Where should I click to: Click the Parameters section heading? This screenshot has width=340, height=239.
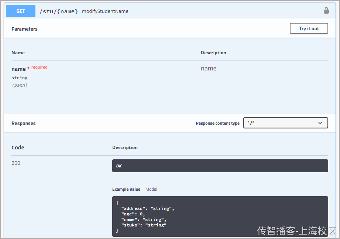coord(24,29)
